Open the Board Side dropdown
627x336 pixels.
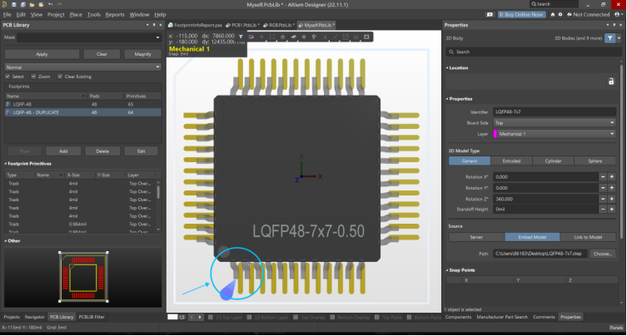(x=554, y=121)
